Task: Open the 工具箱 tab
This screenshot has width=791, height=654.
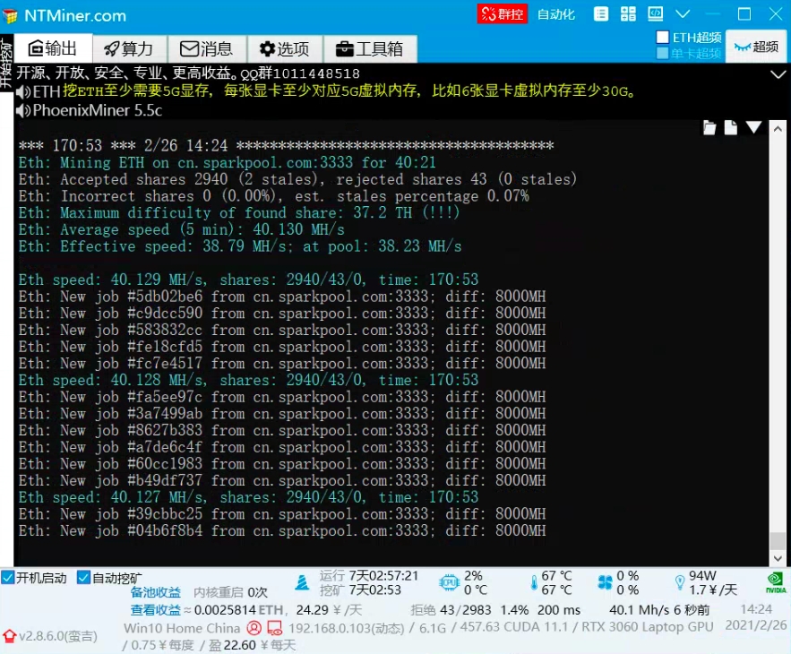Action: click(x=369, y=48)
